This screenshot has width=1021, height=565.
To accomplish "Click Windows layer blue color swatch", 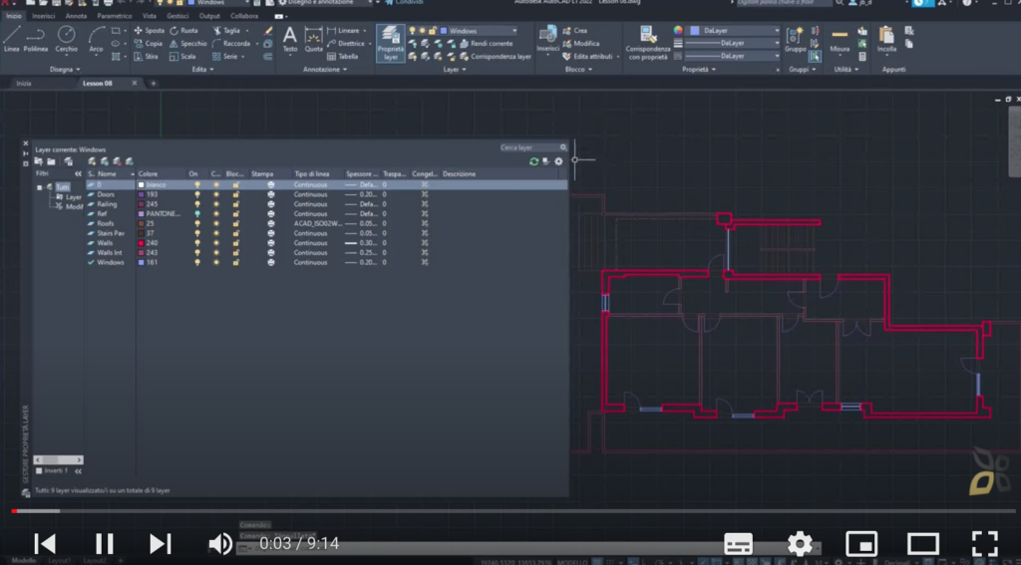I will 142,262.
